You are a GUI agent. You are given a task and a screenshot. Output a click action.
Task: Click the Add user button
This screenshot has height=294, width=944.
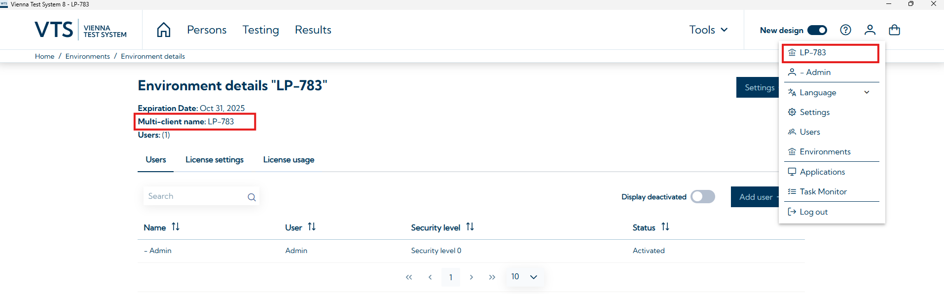[x=755, y=197]
